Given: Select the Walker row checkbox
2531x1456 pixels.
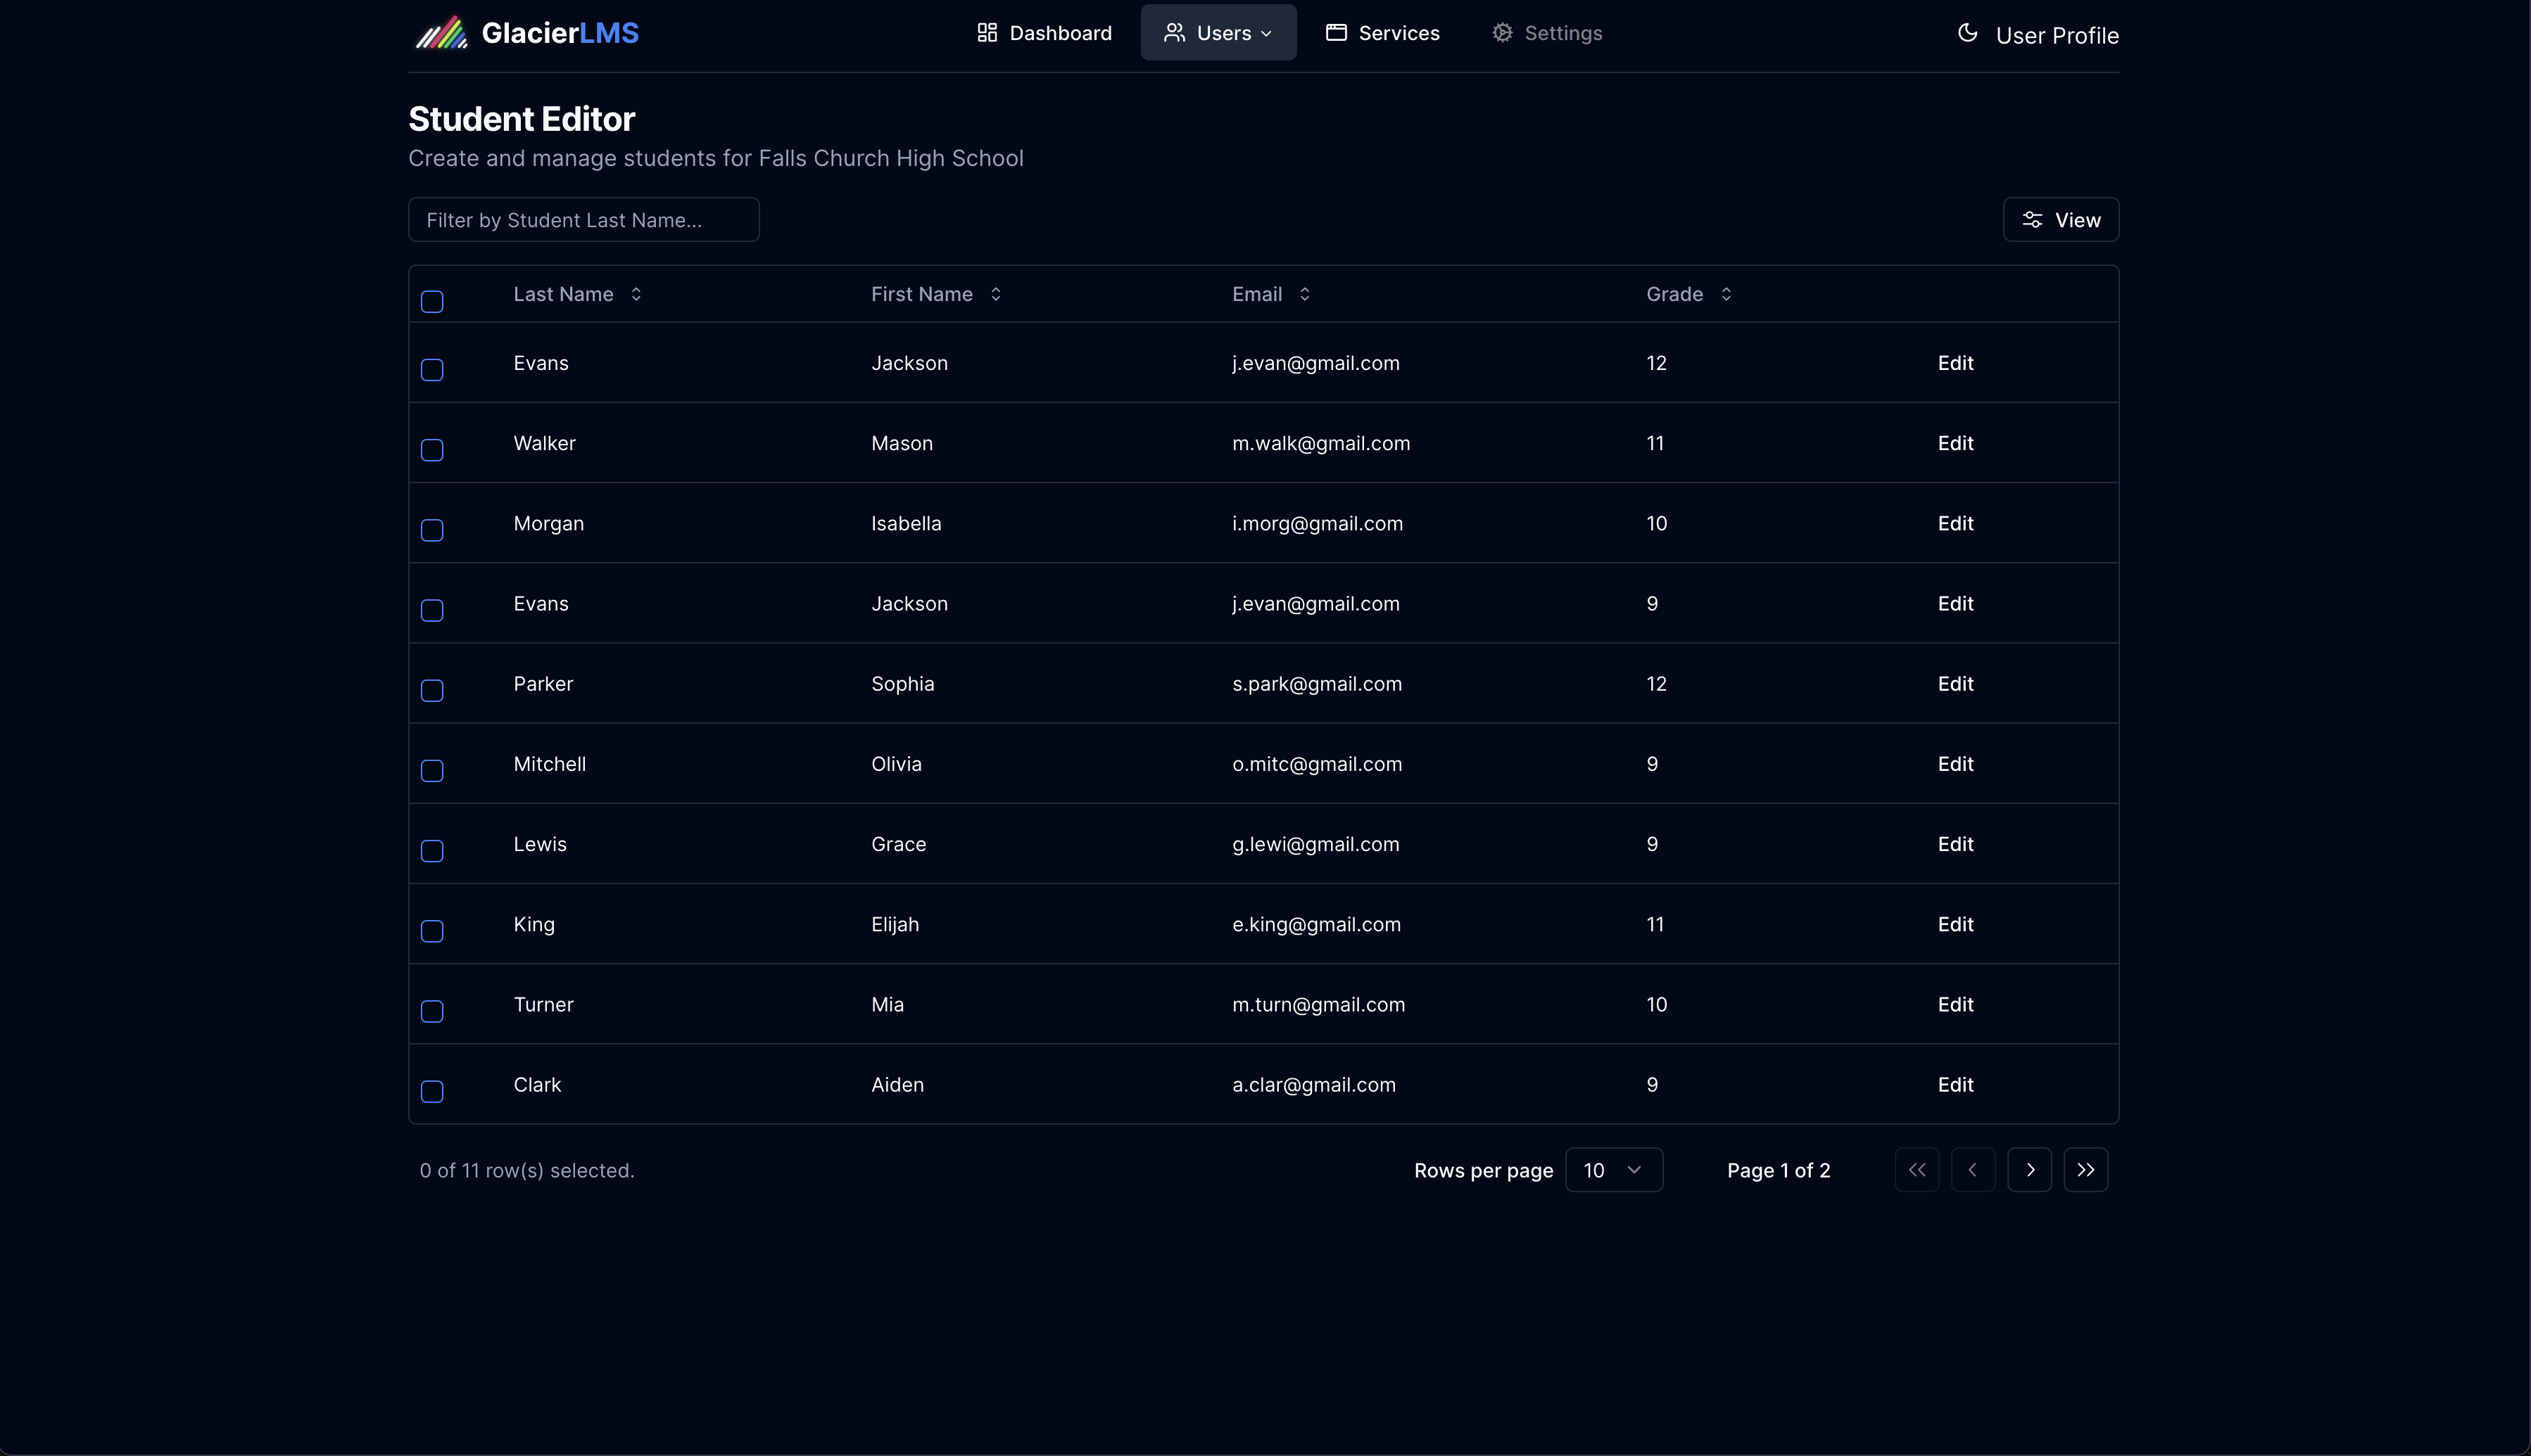Looking at the screenshot, I should (432, 450).
